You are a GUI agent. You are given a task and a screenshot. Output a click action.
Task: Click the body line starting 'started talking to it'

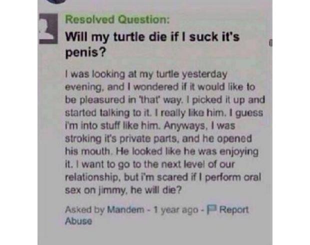click(164, 113)
